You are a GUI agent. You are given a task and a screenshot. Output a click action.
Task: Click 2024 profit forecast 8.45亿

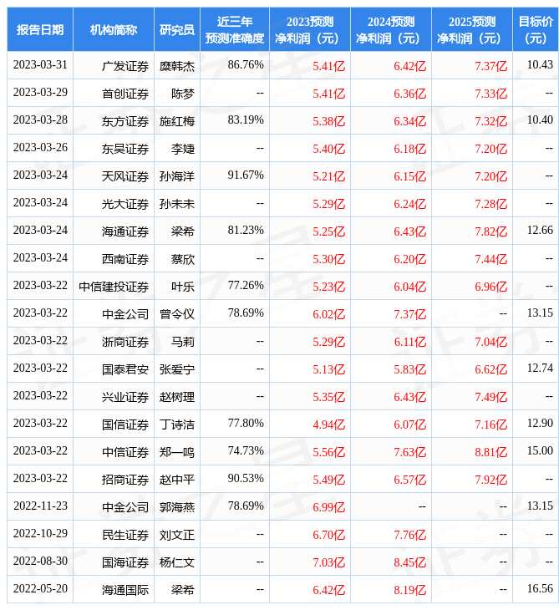point(410,563)
